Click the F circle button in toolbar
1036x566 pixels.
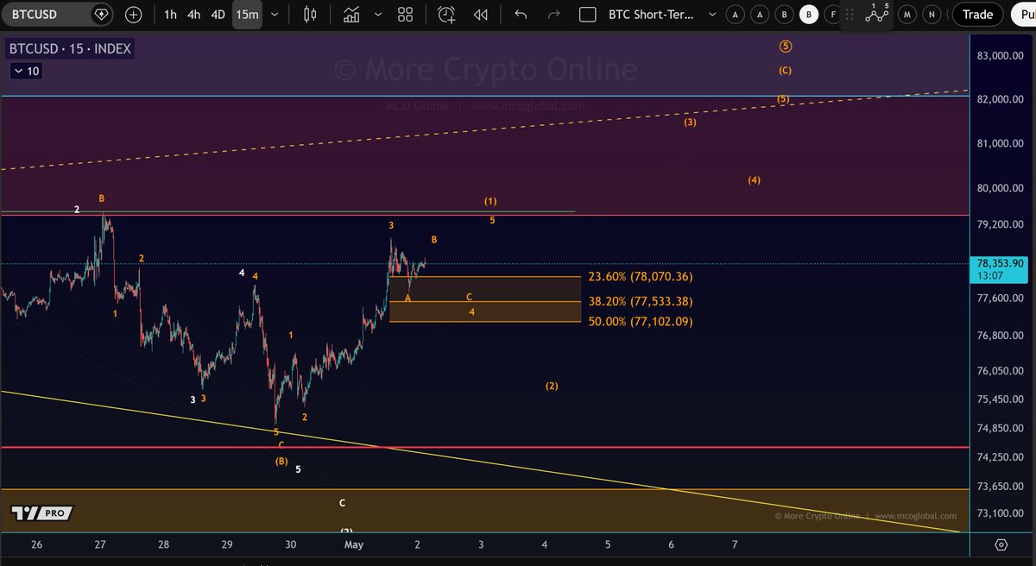(832, 15)
